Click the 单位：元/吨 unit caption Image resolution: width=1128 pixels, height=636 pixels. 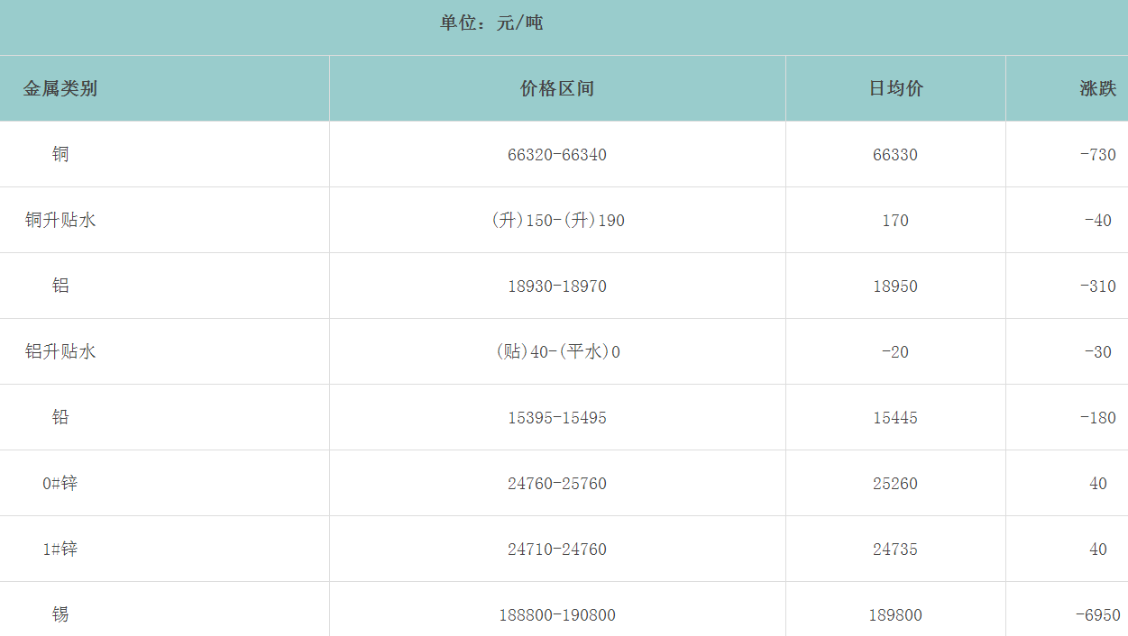[491, 23]
